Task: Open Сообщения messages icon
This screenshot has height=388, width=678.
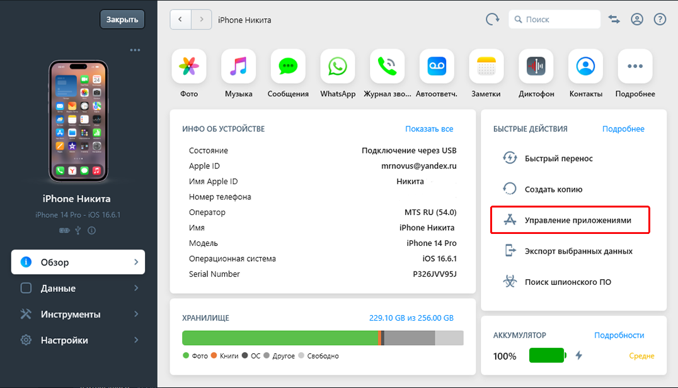Action: coord(288,66)
